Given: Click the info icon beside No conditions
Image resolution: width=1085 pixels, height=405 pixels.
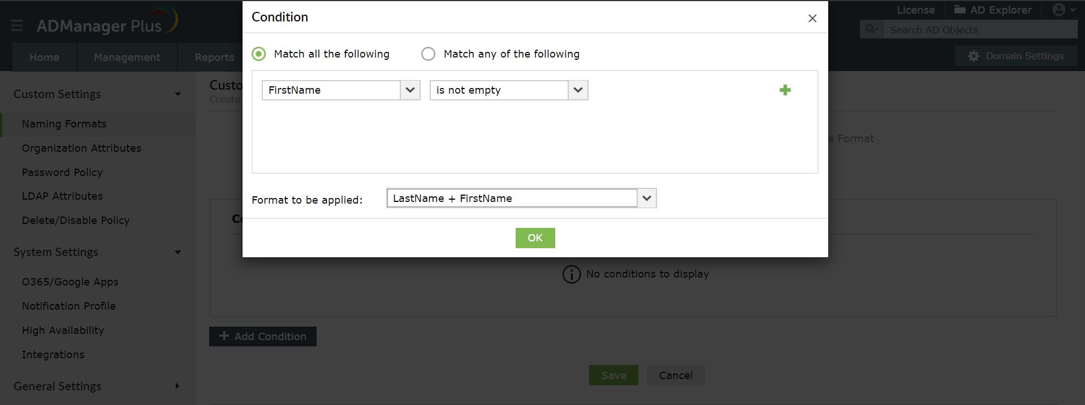Looking at the screenshot, I should pyautogui.click(x=571, y=274).
